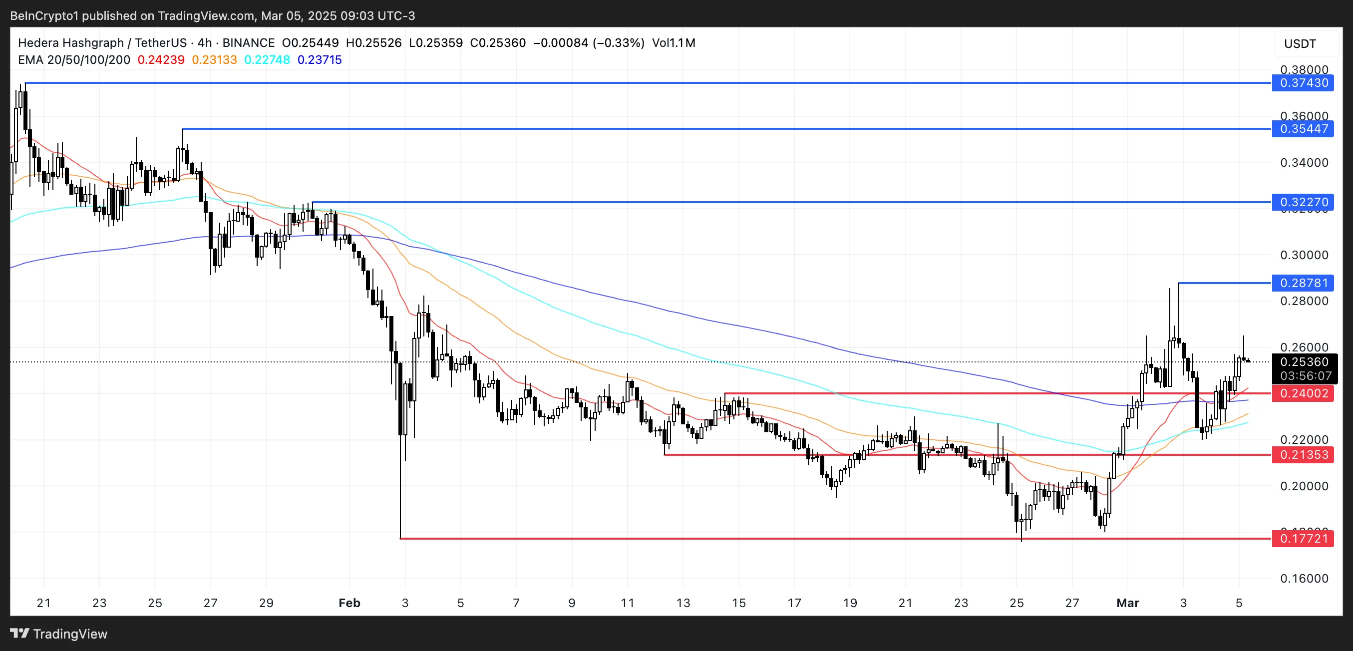Click the Vol1.1M volume readout

(x=674, y=43)
